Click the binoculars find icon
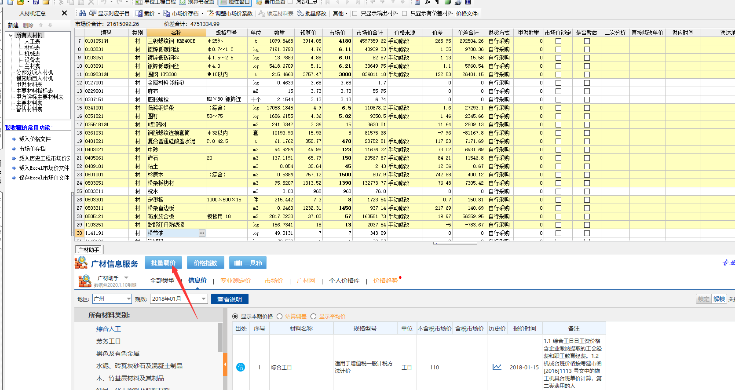 pyautogui.click(x=82, y=13)
